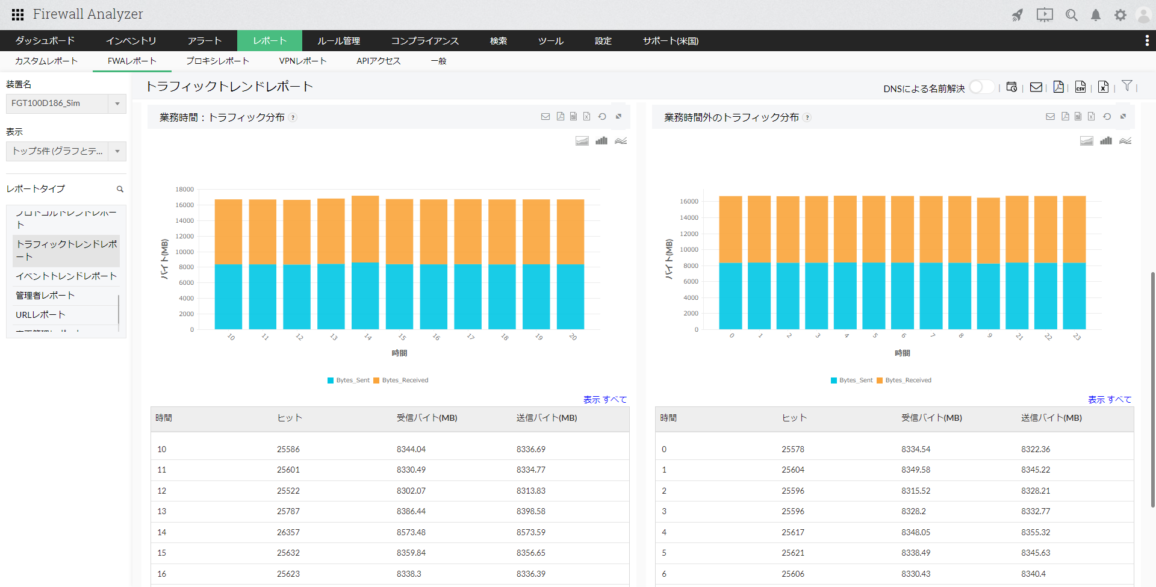Switch 業務時間 chart to bar graph view
This screenshot has height=587, width=1156.
601,141
